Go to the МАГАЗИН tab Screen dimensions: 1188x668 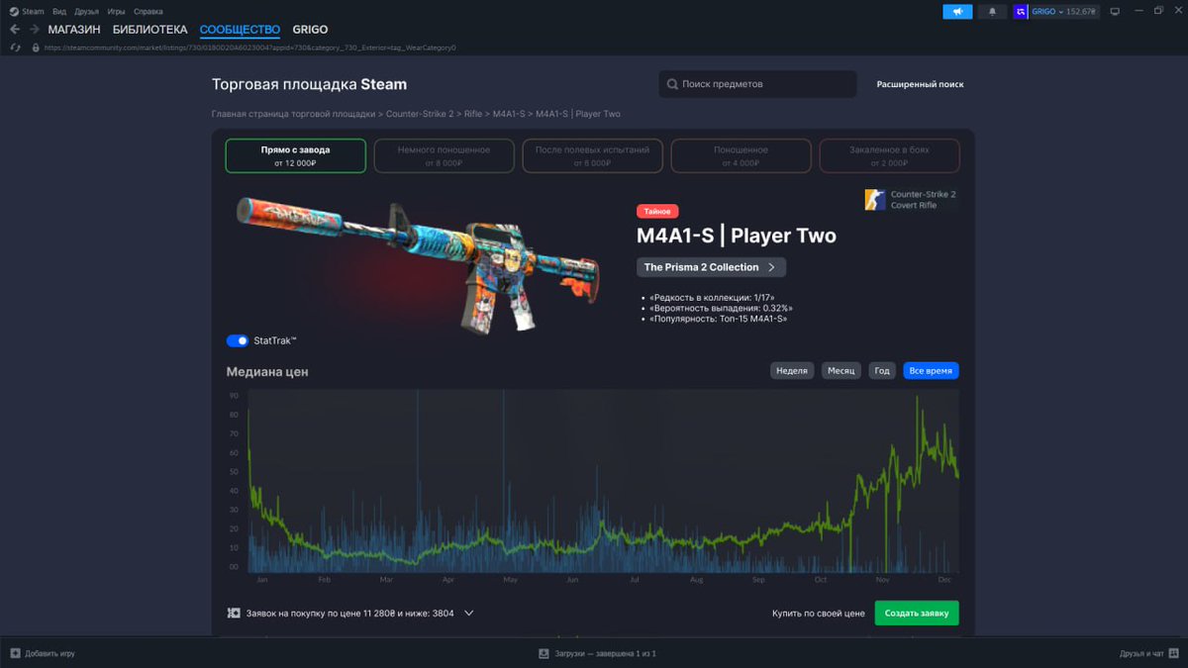[74, 30]
